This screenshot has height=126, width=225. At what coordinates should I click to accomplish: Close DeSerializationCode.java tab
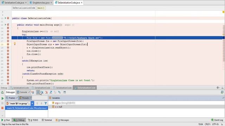point(82,2)
